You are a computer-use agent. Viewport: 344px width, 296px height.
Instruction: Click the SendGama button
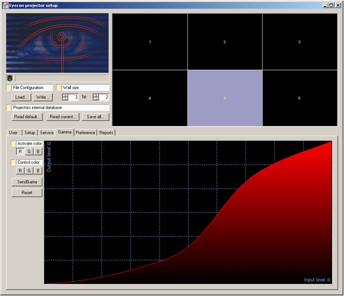(27, 182)
